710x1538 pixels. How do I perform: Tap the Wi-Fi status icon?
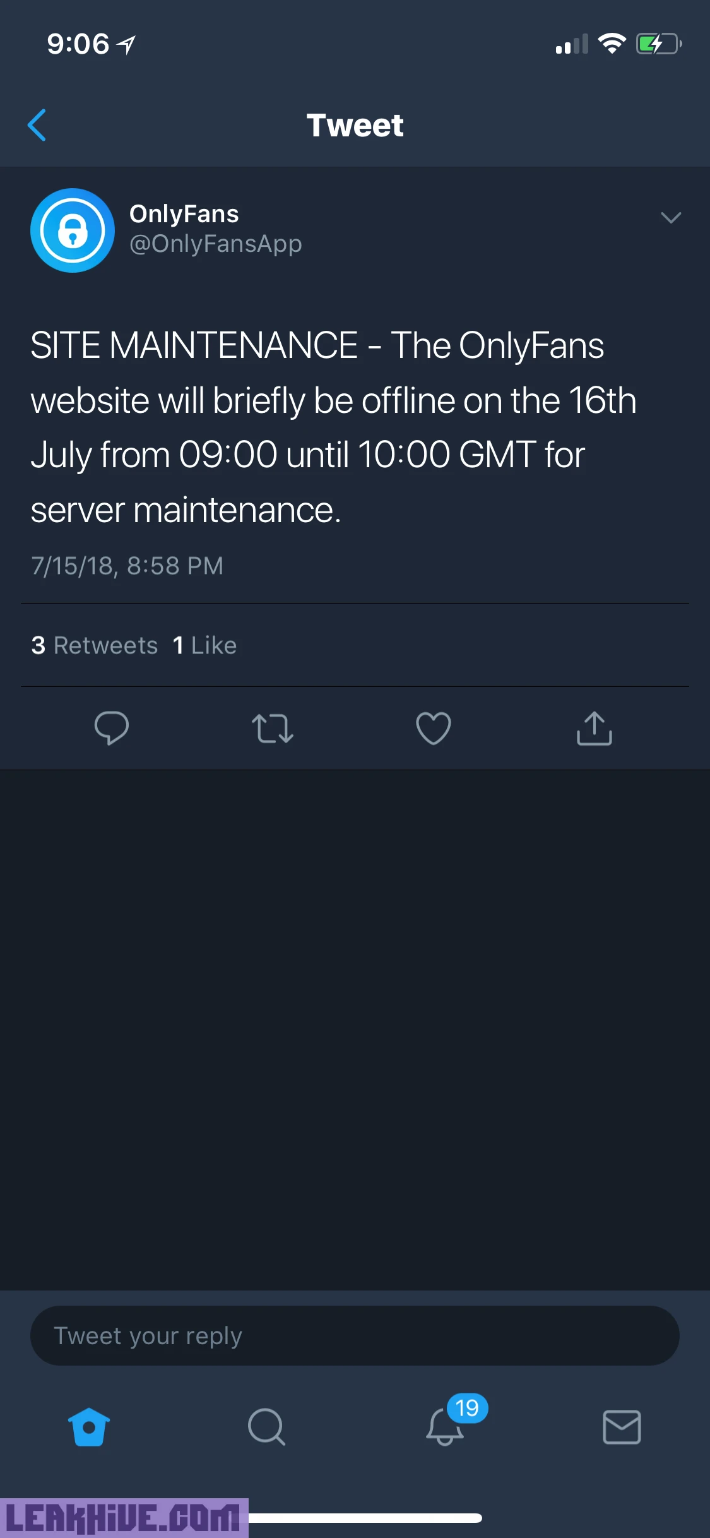(612, 44)
